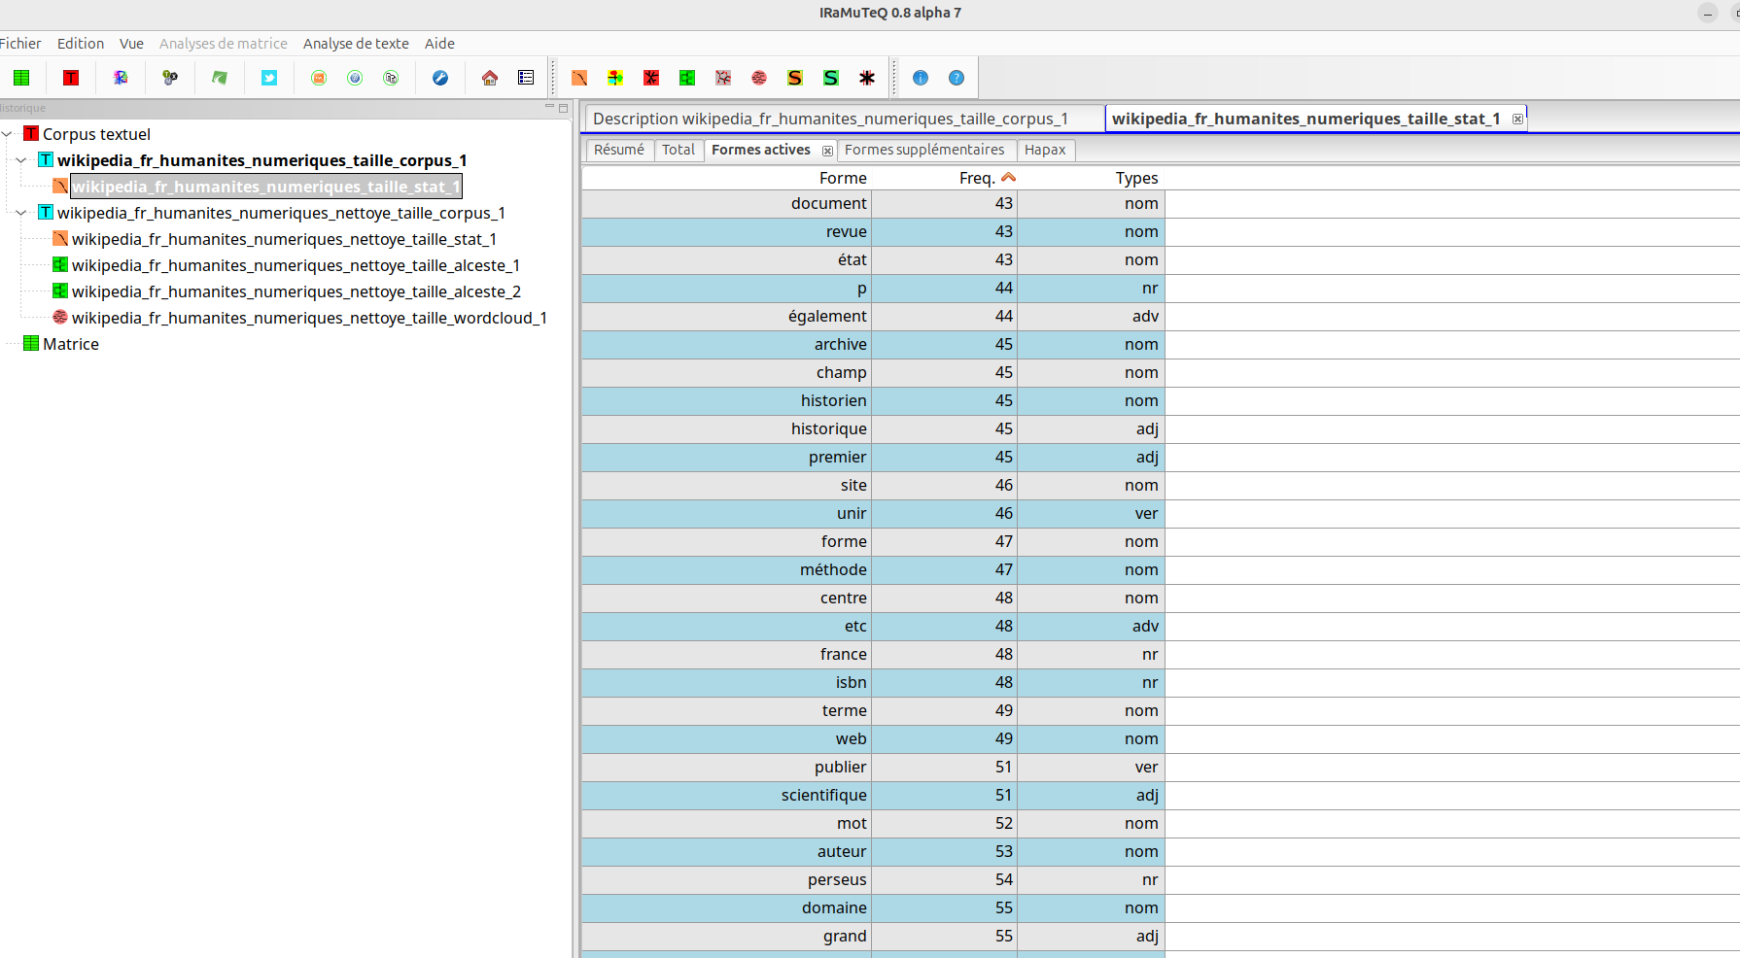Click the orange statistics toolbar icon
This screenshot has width=1740, height=958.
579,78
